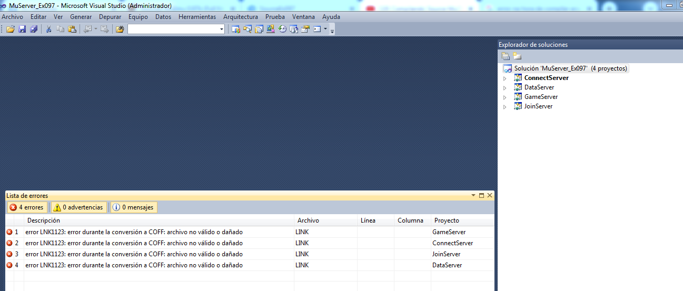Select the ConnectServer project label

[x=547, y=78]
